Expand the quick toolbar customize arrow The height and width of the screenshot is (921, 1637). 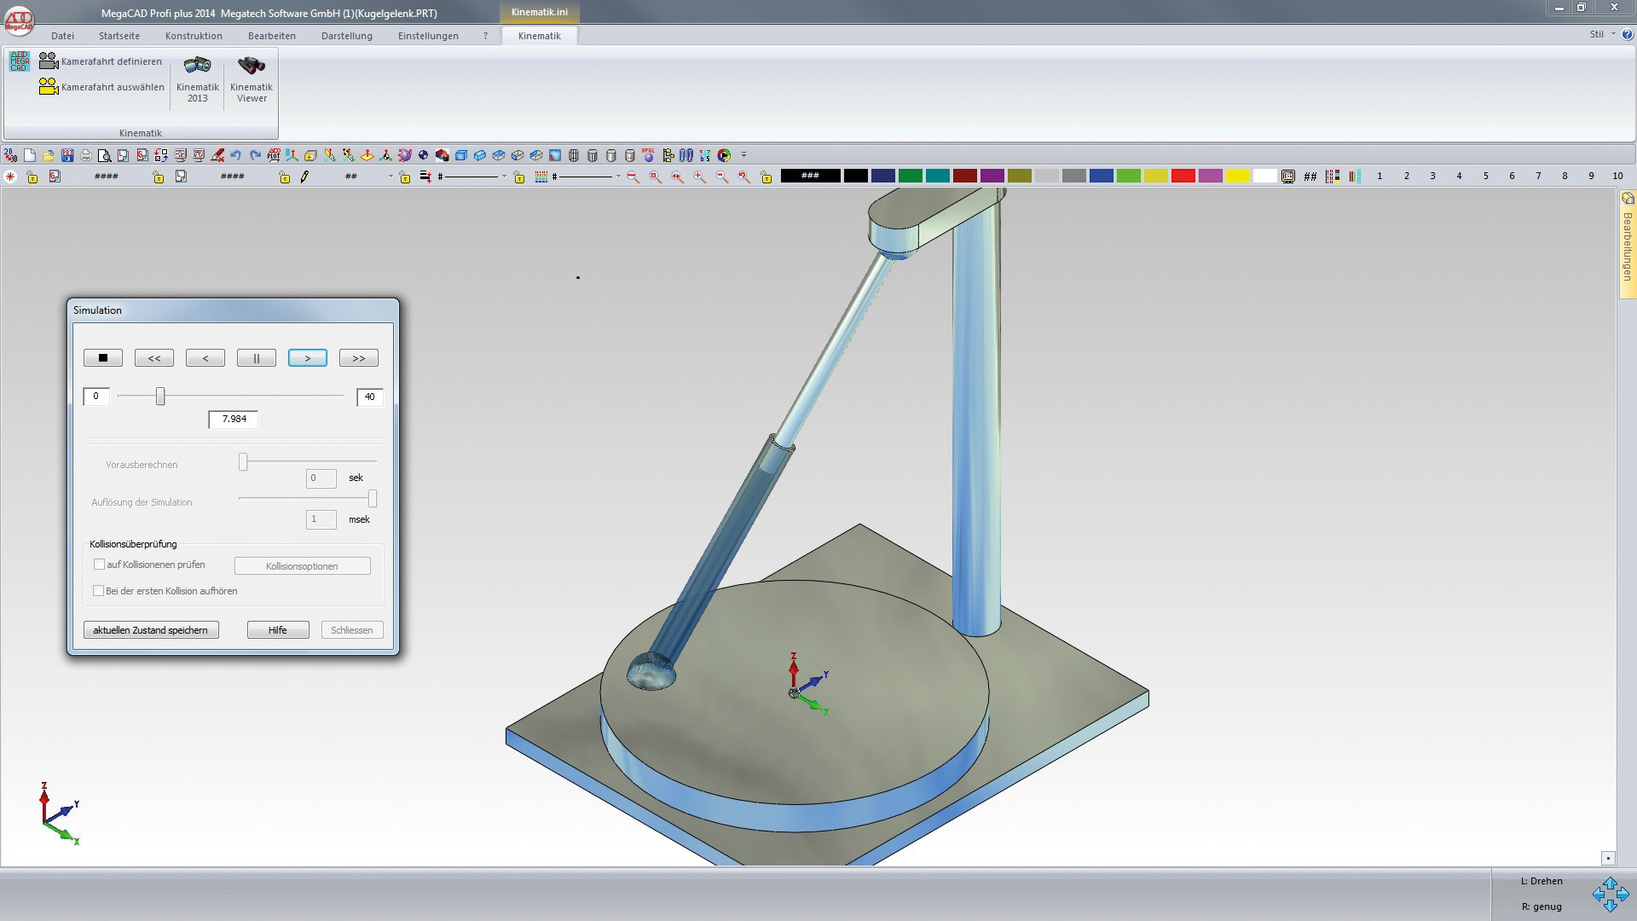coord(743,155)
